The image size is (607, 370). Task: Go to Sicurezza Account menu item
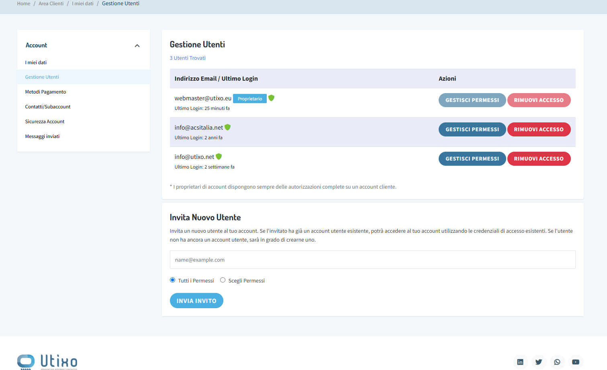(x=45, y=122)
